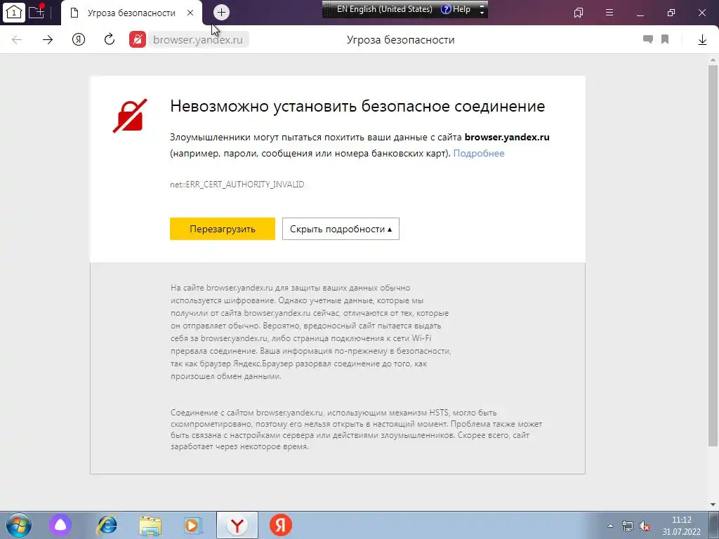Image resolution: width=719 pixels, height=539 pixels.
Task: Open Help in the language bar
Action: pyautogui.click(x=456, y=9)
